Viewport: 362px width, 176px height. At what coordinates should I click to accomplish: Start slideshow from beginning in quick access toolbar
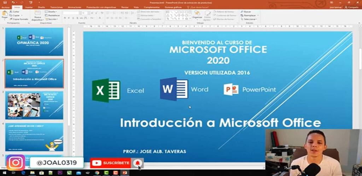tap(31, 2)
